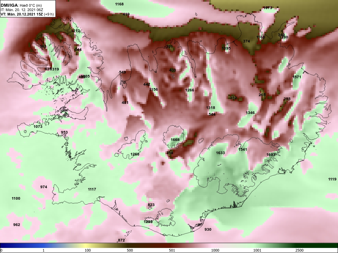Click the 481 value
Screen dimensions: 338x253
tap(125, 103)
